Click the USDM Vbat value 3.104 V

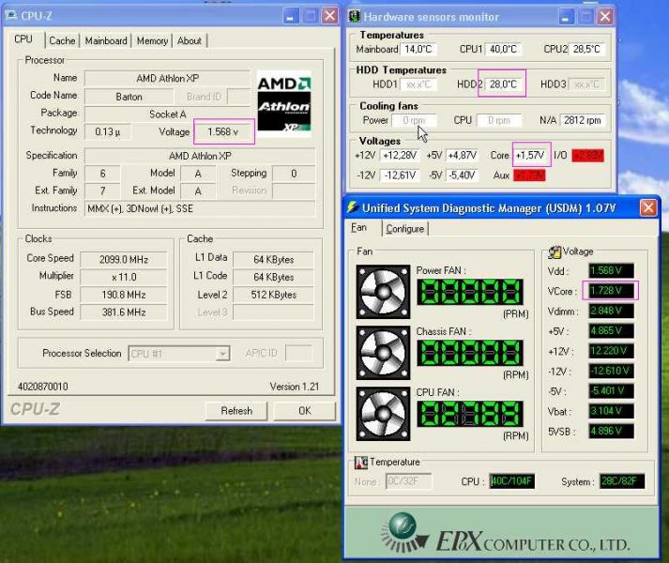611,411
